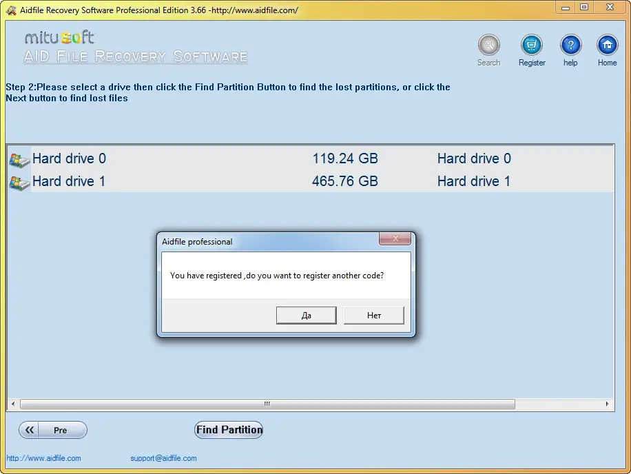Click the scrollbar left arrow

(13, 404)
